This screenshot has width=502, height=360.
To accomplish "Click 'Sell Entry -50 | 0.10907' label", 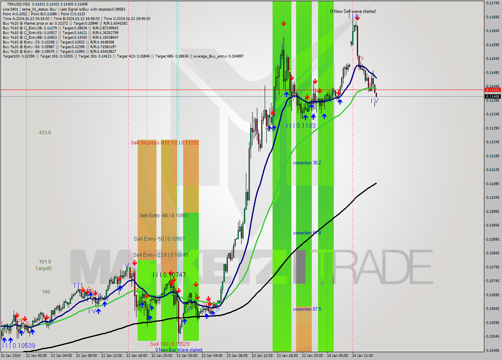I will (x=159, y=239).
